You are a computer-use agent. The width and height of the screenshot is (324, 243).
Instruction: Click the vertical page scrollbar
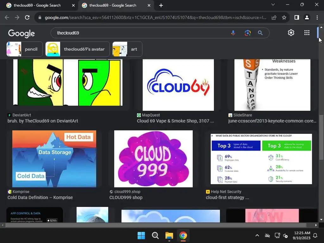(x=321, y=137)
